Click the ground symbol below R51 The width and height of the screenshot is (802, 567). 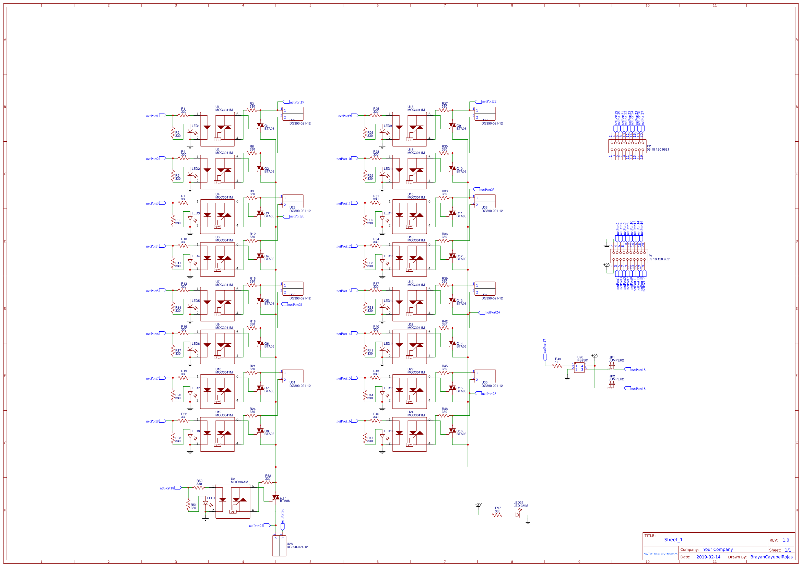pos(205,519)
